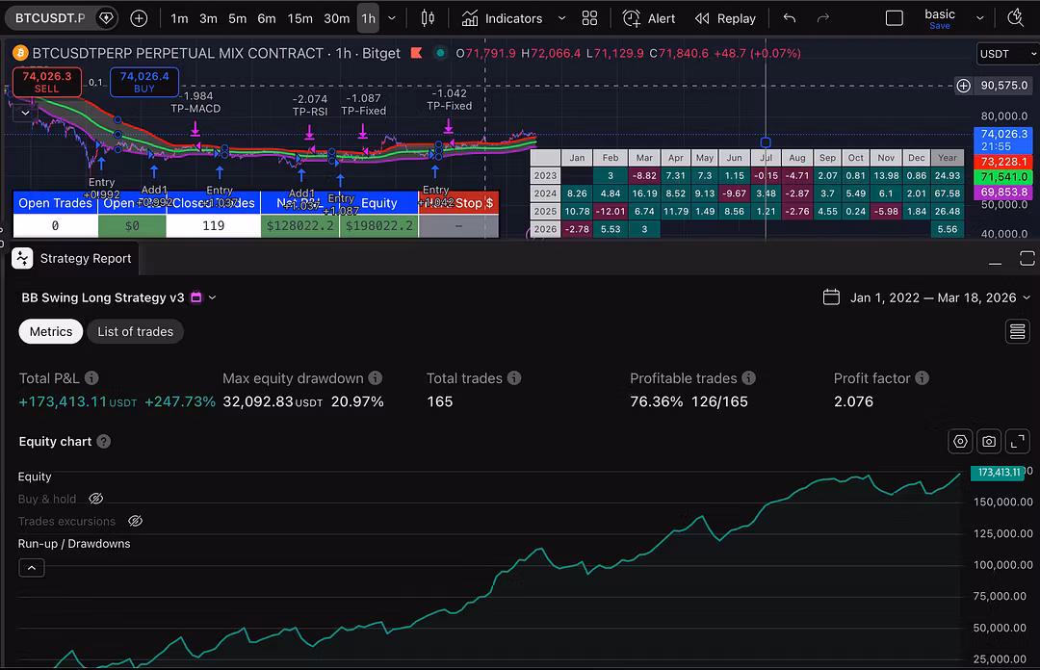The width and height of the screenshot is (1040, 670).
Task: Expand the timeframe interval dropdown arrow
Action: coord(391,18)
